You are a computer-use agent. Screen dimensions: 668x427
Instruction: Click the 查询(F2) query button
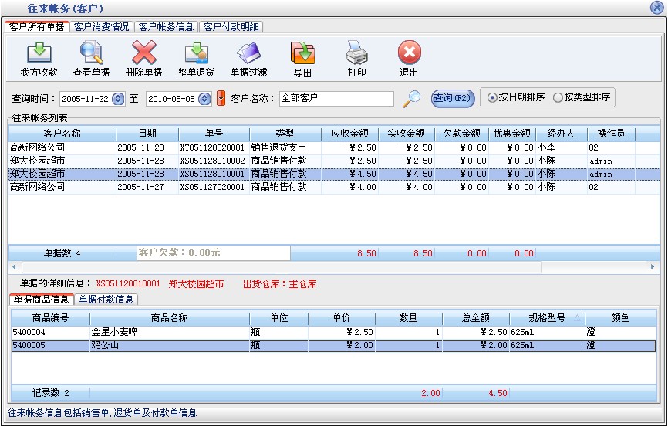[451, 98]
